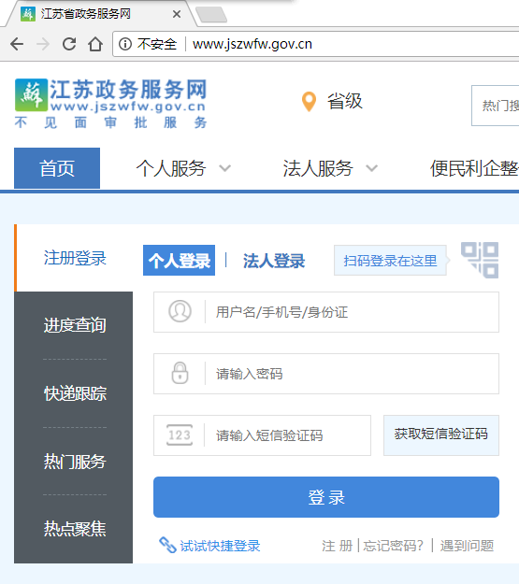Image resolution: width=519 pixels, height=584 pixels.
Task: Switch to 法人登录 tab
Action: [274, 261]
